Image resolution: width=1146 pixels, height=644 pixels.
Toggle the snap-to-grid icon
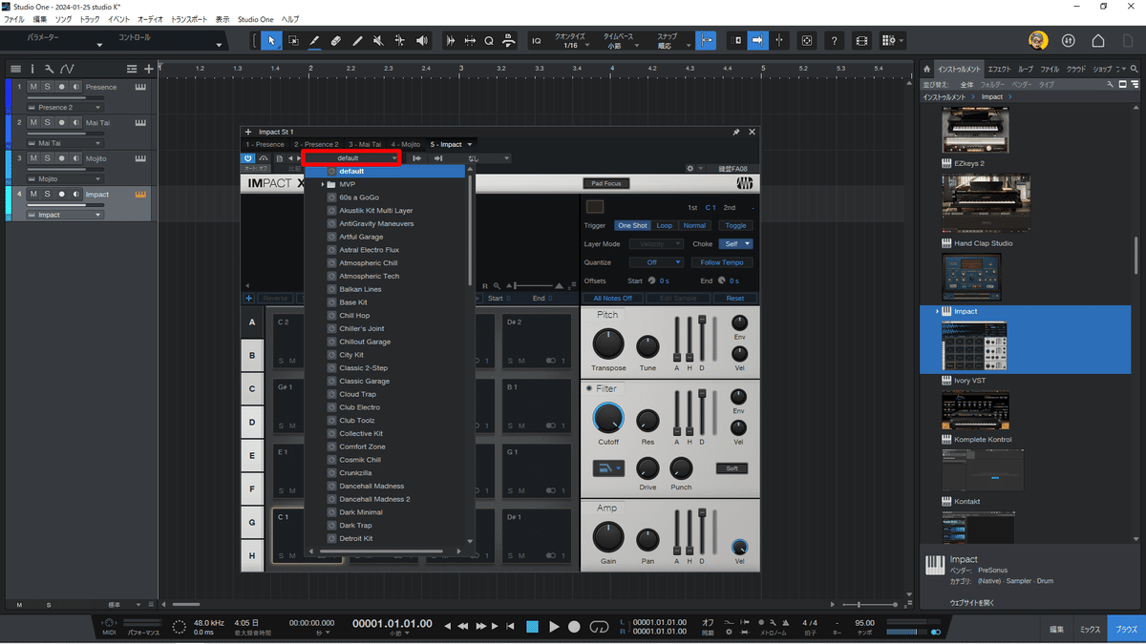click(x=707, y=41)
